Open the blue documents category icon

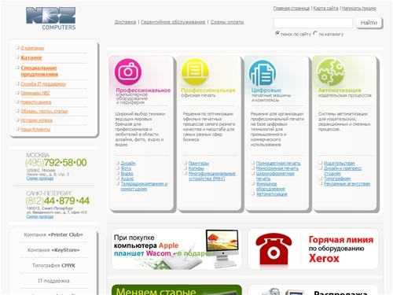263,73
